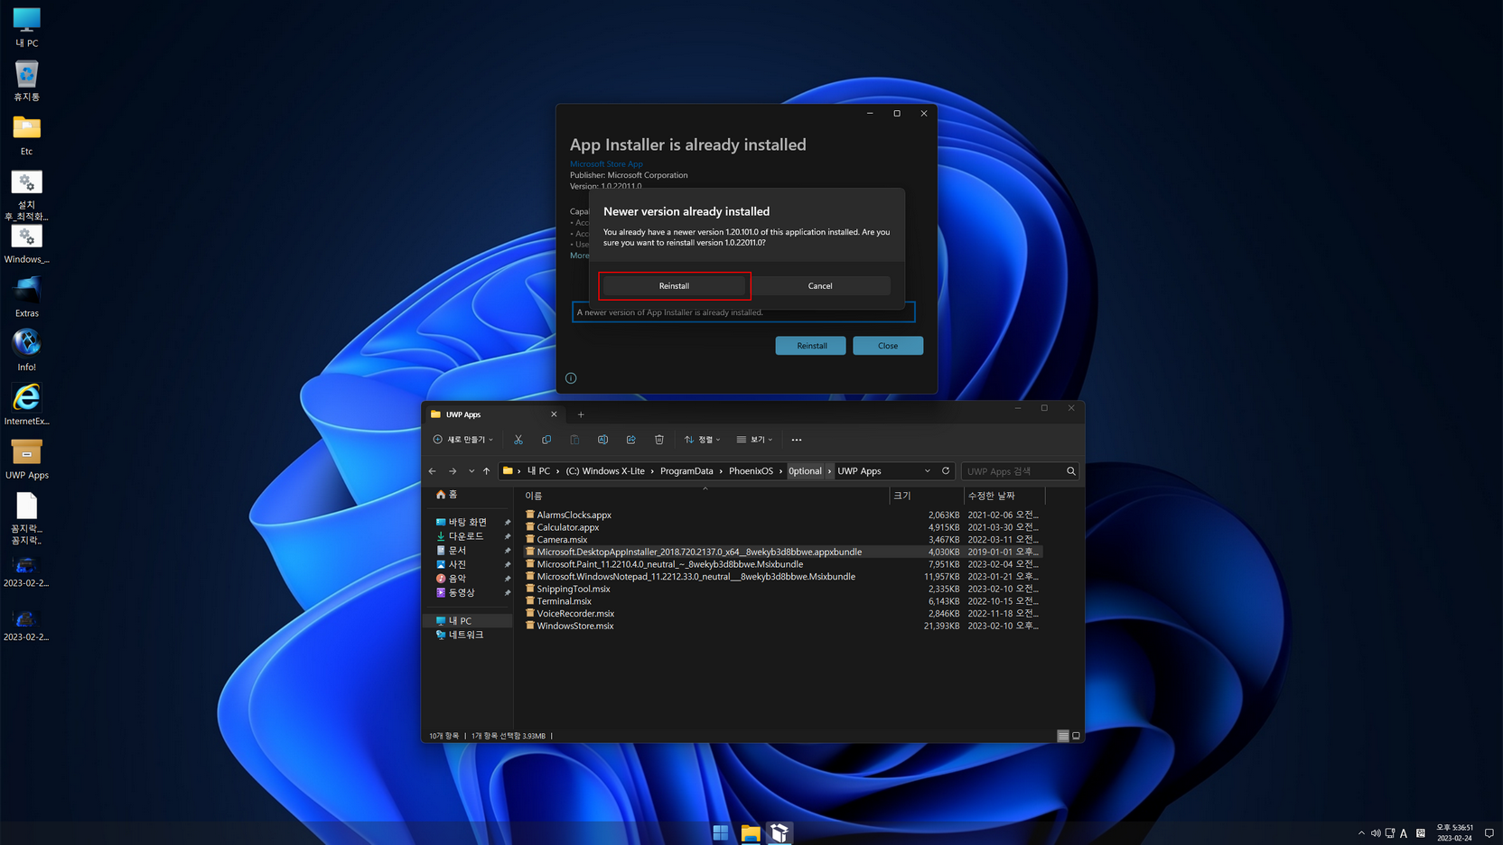Click the (C:) Windows X-Lite breadcrumb
Image resolution: width=1503 pixels, height=845 pixels.
(x=605, y=471)
